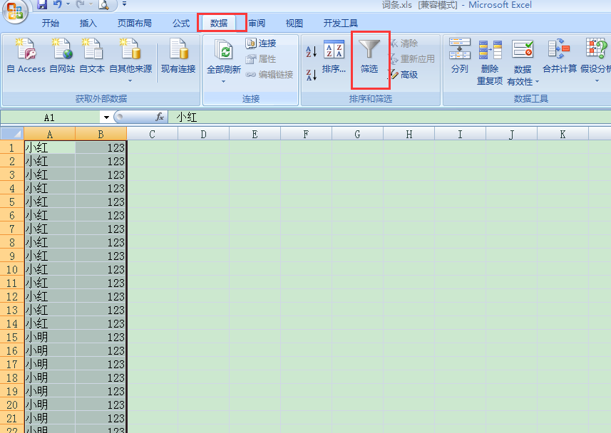This screenshot has width=611, height=433.
Task: Click empty cell D3
Action: [204, 174]
